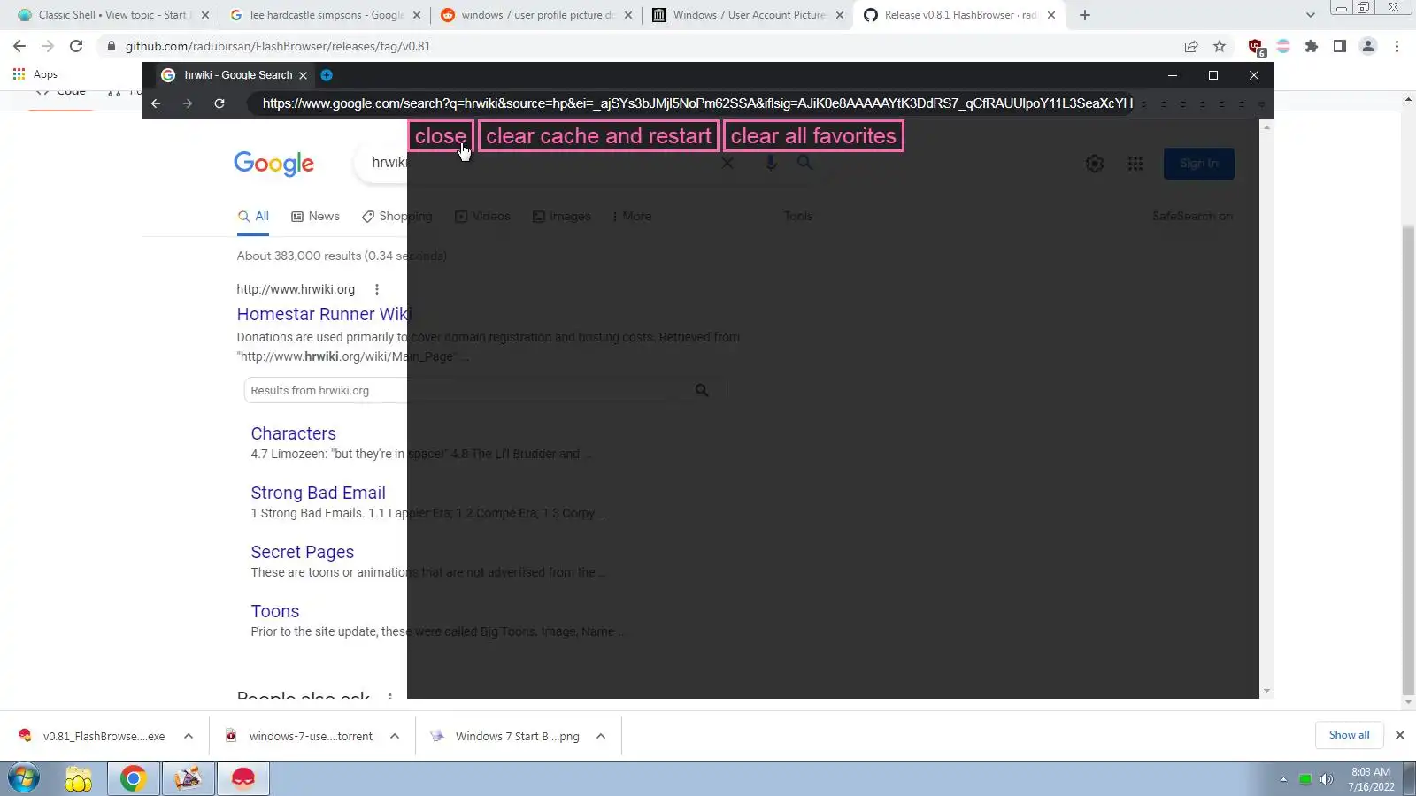Select the News search filter tab

[315, 217]
